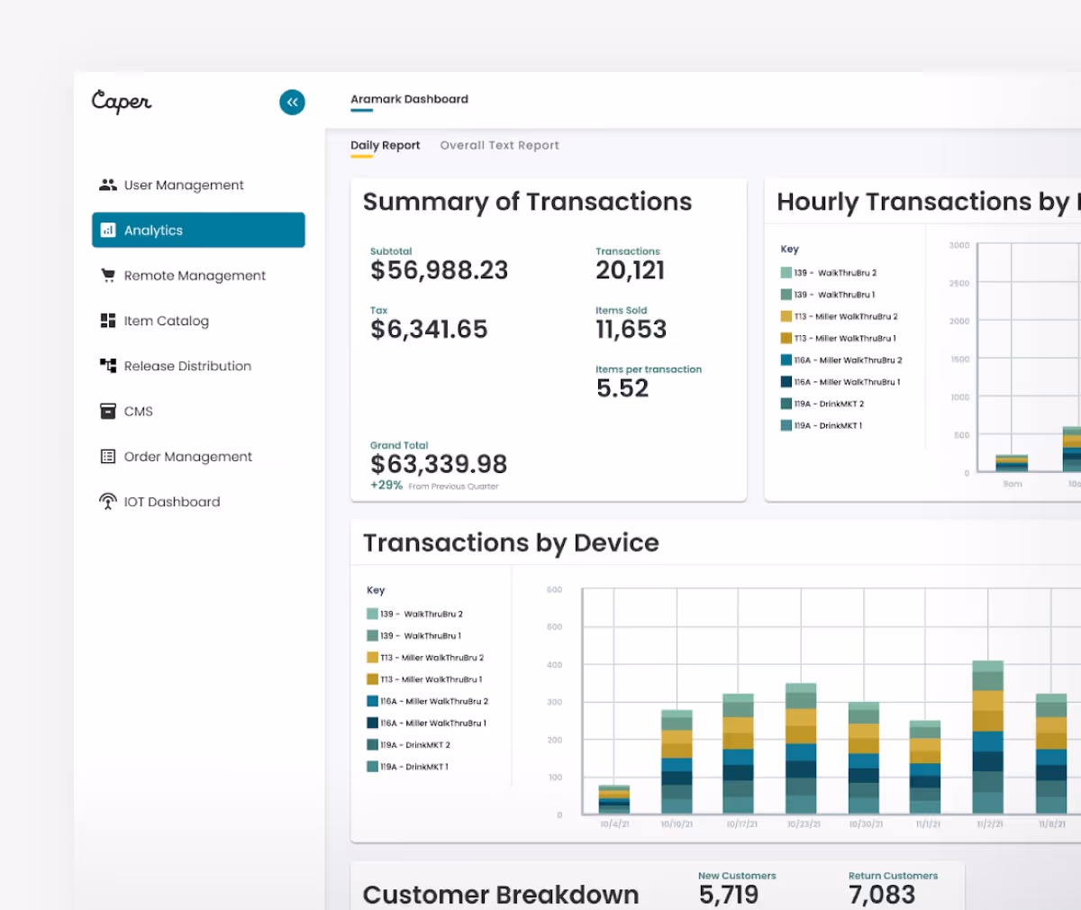
Task: Open the User Management sidebar icon
Action: [x=108, y=185]
